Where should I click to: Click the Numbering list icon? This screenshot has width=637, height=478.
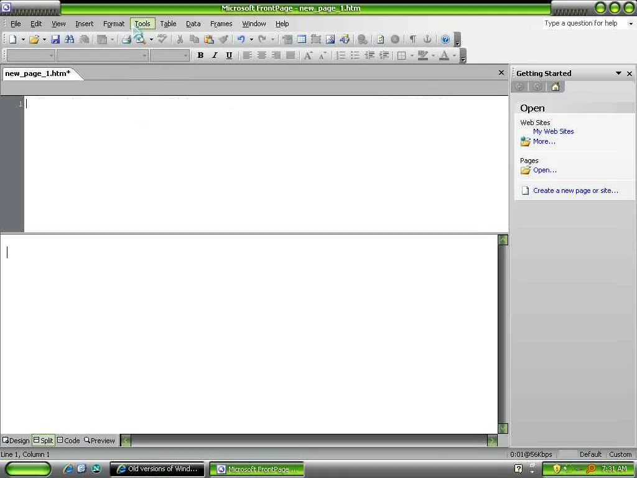pyautogui.click(x=341, y=55)
